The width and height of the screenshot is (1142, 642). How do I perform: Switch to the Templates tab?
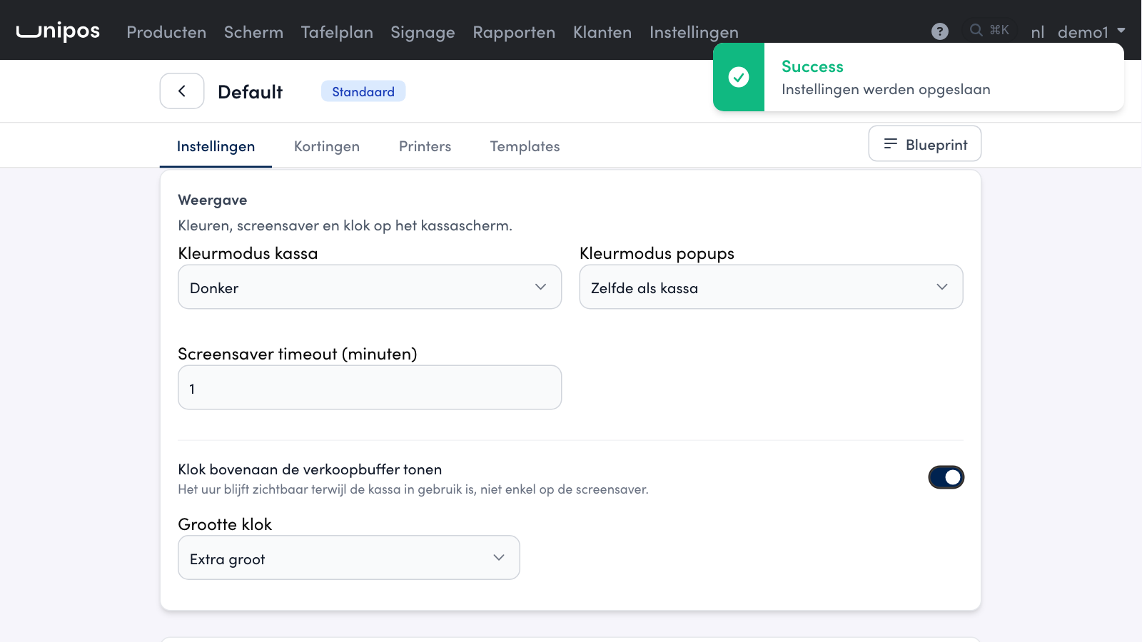click(x=525, y=146)
